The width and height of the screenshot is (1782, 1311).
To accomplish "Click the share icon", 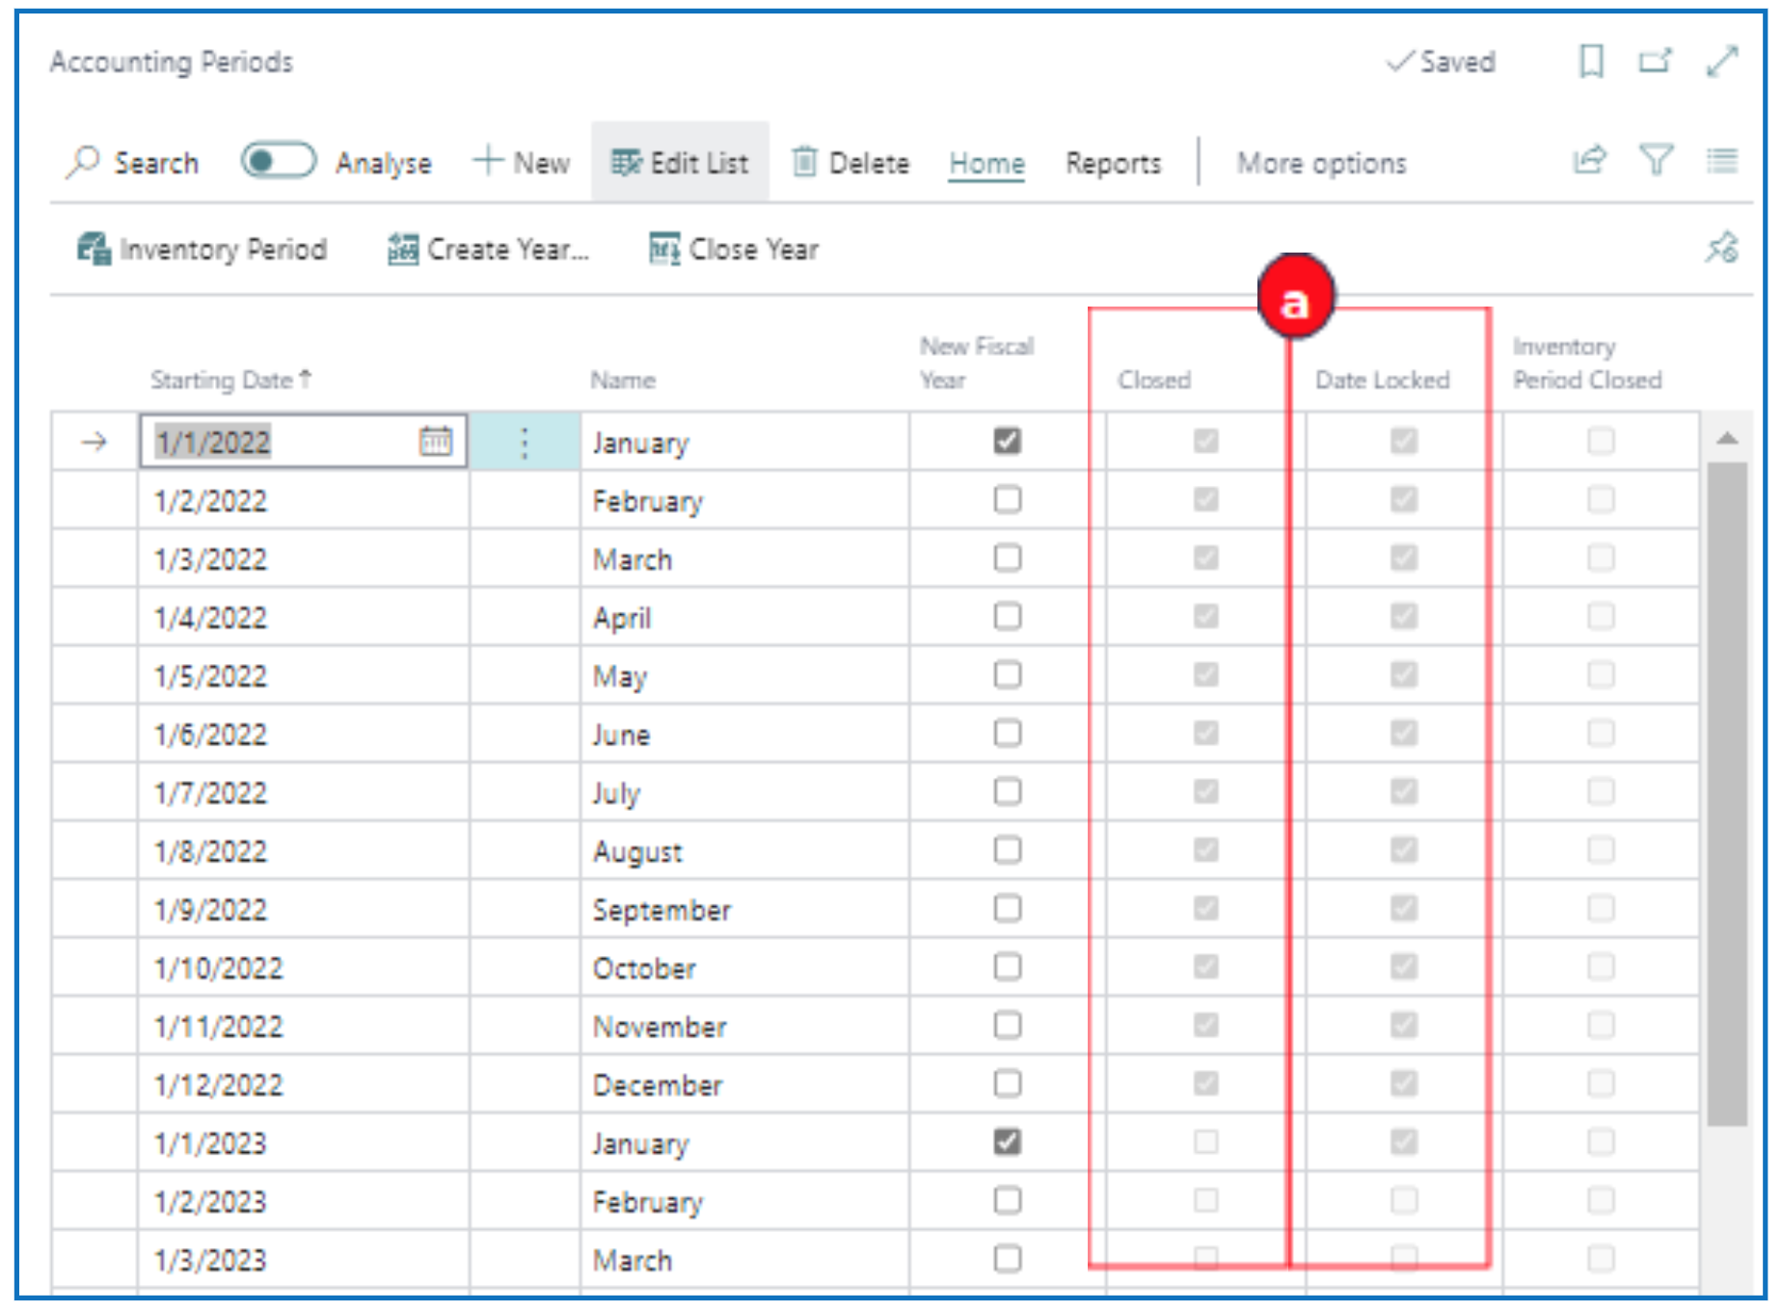I will [1589, 160].
